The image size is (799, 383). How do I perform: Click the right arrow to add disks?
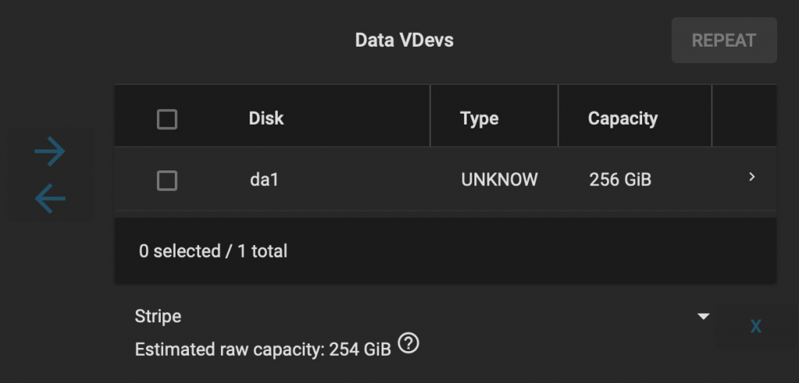click(50, 151)
